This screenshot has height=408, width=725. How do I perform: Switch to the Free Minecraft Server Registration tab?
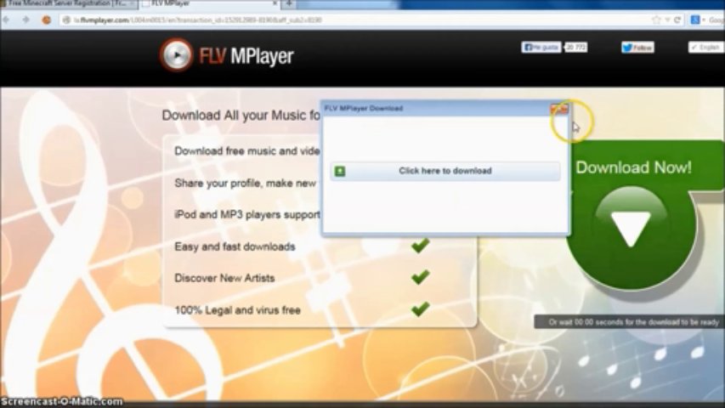(68, 4)
